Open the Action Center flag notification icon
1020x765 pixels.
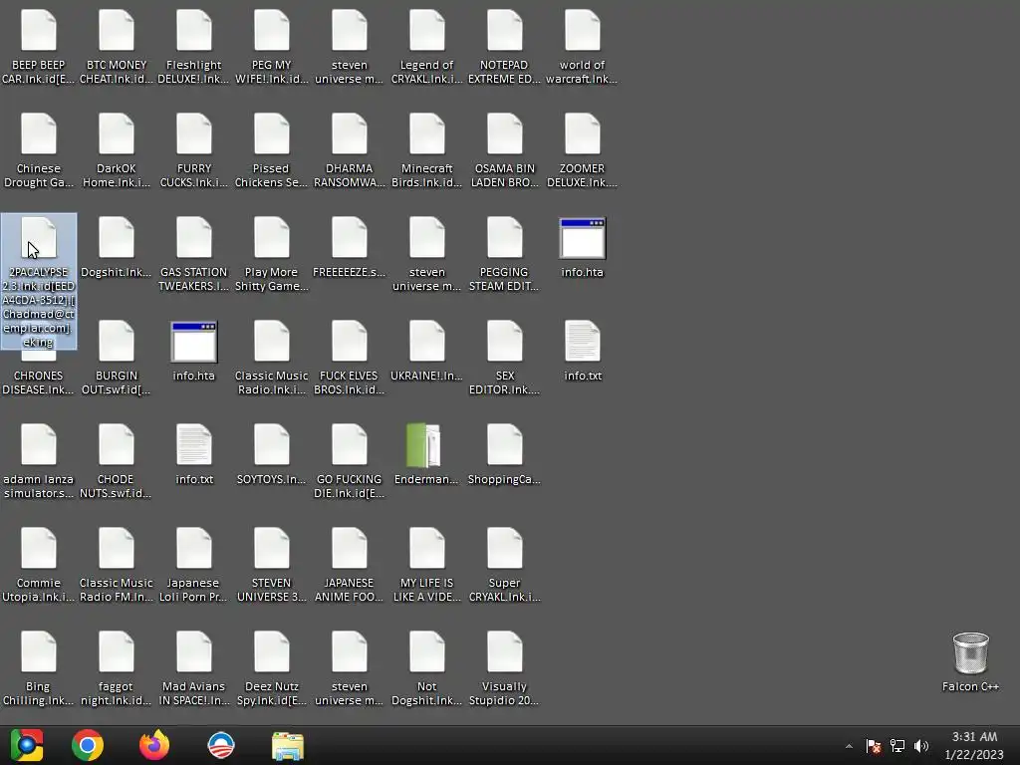pos(874,746)
